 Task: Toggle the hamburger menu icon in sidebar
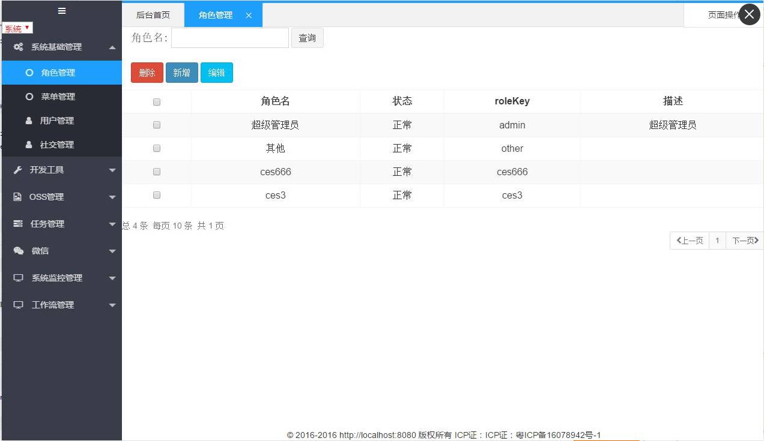click(62, 10)
